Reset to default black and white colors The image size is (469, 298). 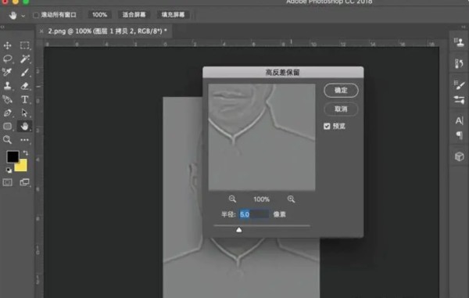9,171
